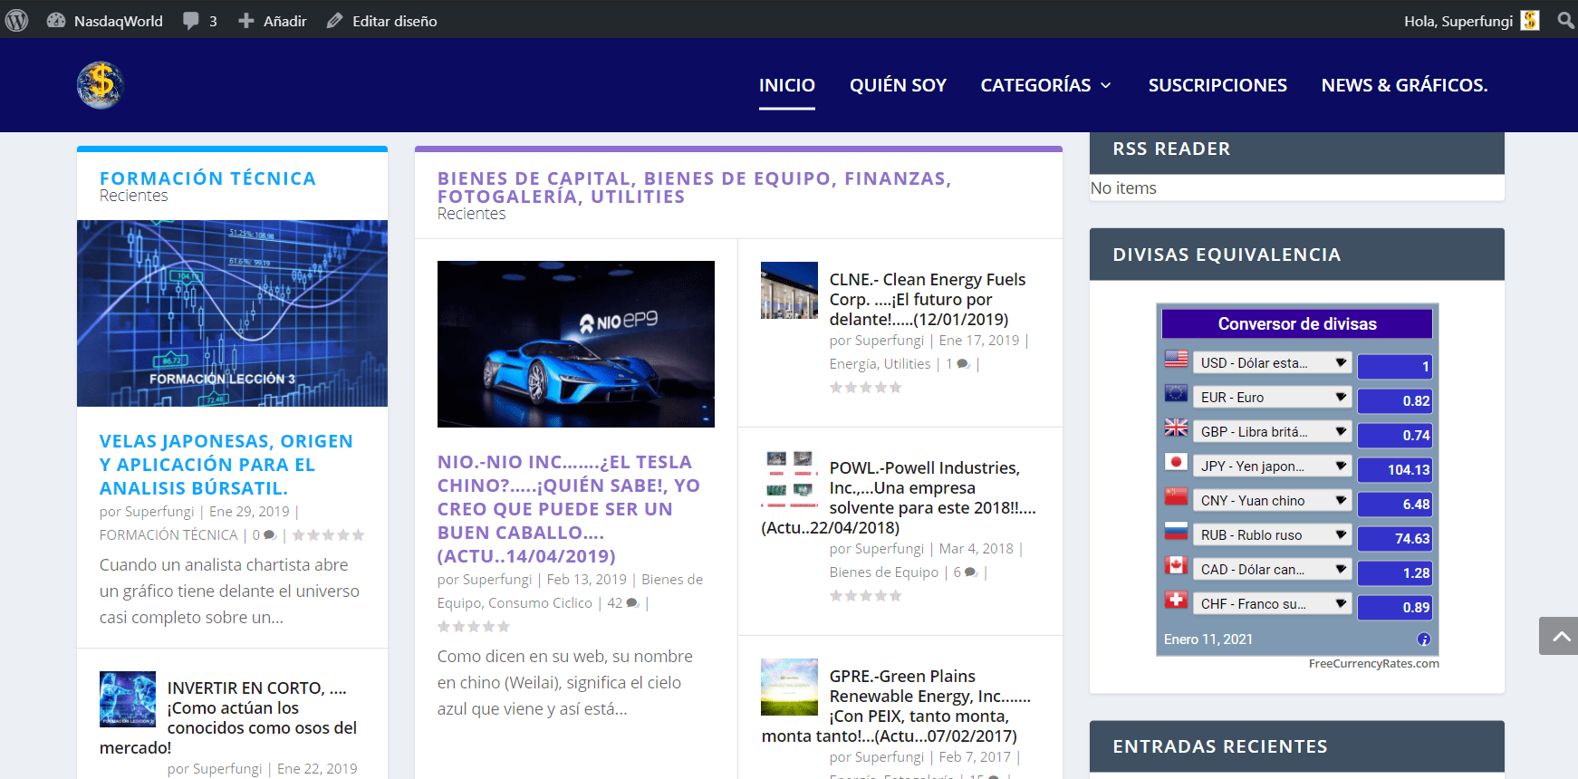Click CLNE post comment bubble icon
This screenshot has width=1578, height=779.
[x=963, y=364]
